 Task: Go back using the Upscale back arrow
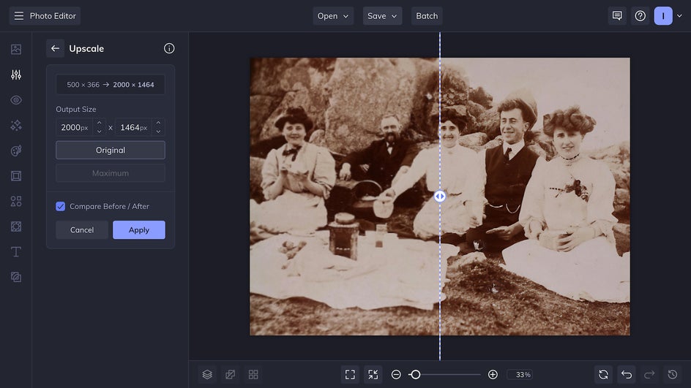pyautogui.click(x=55, y=49)
